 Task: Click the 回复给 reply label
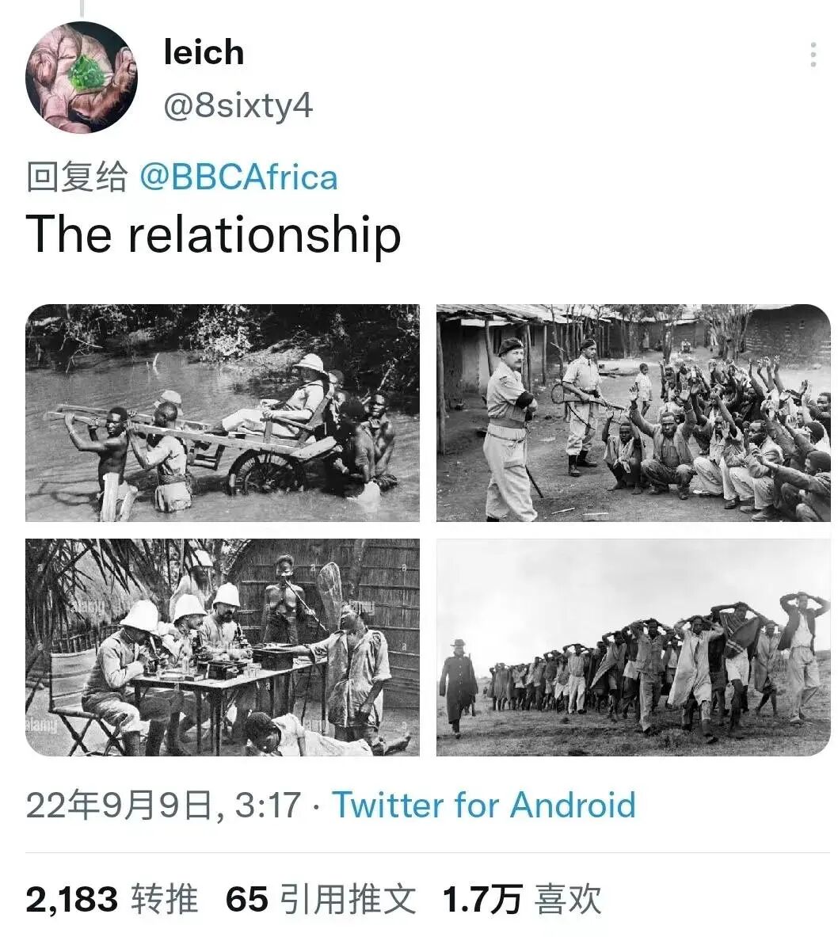point(77,177)
